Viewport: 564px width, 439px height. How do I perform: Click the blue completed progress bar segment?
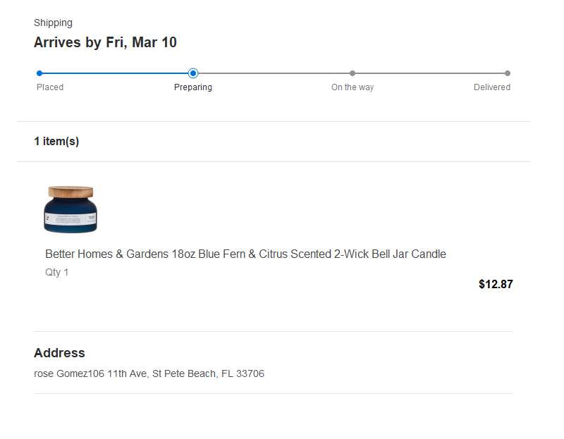tap(116, 73)
